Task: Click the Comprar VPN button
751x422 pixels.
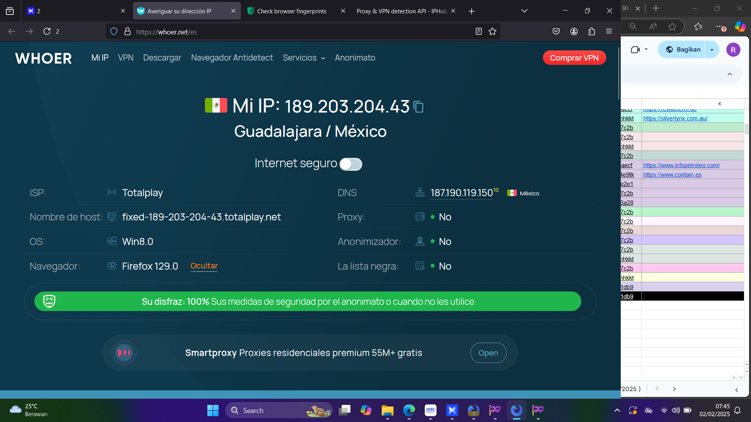Action: tap(574, 58)
